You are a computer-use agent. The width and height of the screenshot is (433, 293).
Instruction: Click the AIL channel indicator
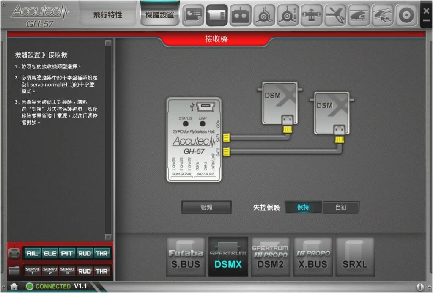(32, 254)
